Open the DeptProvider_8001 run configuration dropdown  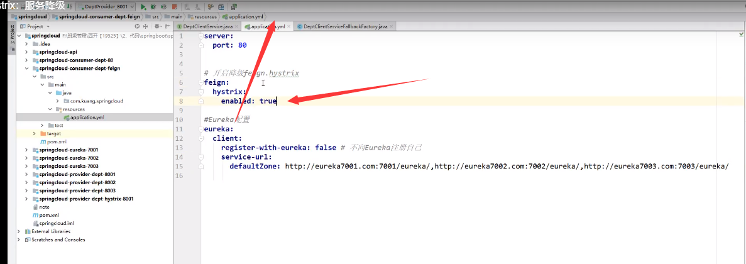click(106, 7)
